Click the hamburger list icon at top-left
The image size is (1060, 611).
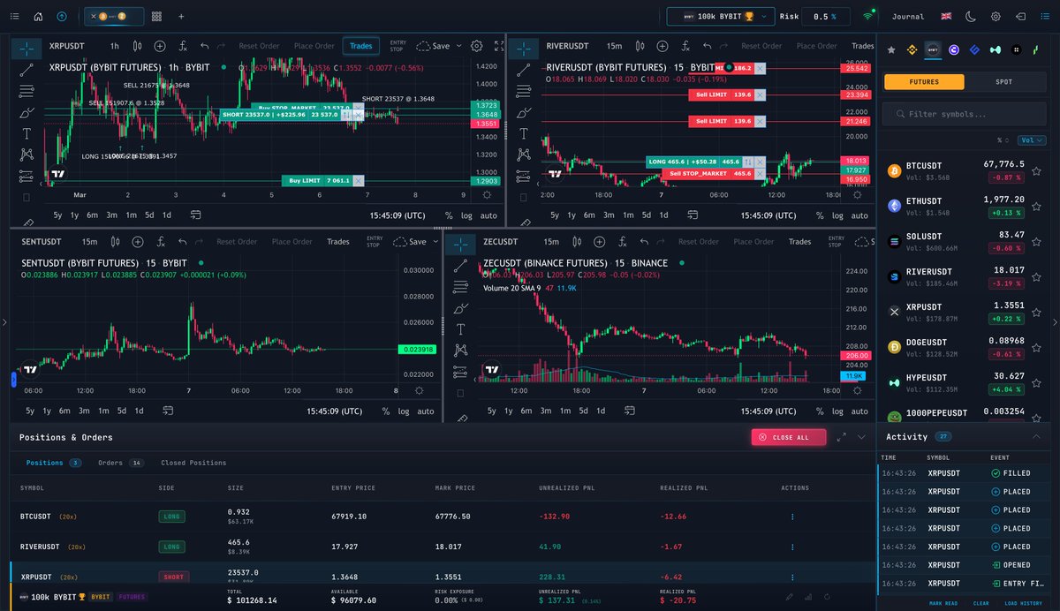[x=13, y=16]
